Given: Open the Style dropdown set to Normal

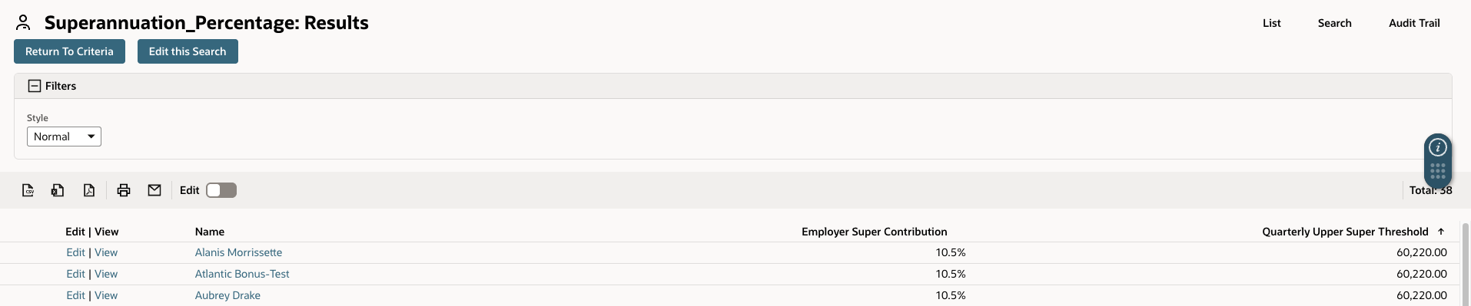Looking at the screenshot, I should click(x=64, y=137).
